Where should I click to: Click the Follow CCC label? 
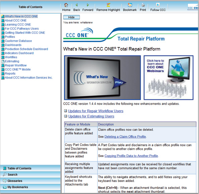click(x=158, y=10)
